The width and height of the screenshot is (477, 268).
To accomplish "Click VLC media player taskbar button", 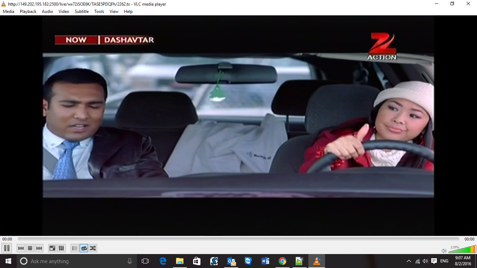I will (x=317, y=261).
